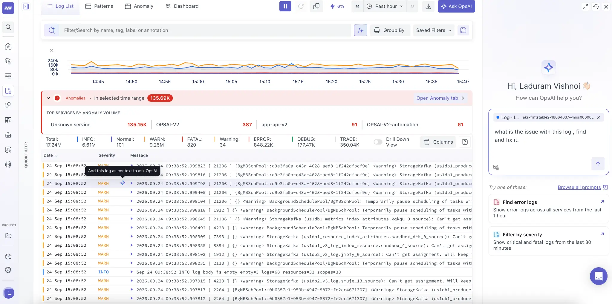Click the OPSAI-V2 anomaly service entry
612x304 pixels.
click(204, 125)
